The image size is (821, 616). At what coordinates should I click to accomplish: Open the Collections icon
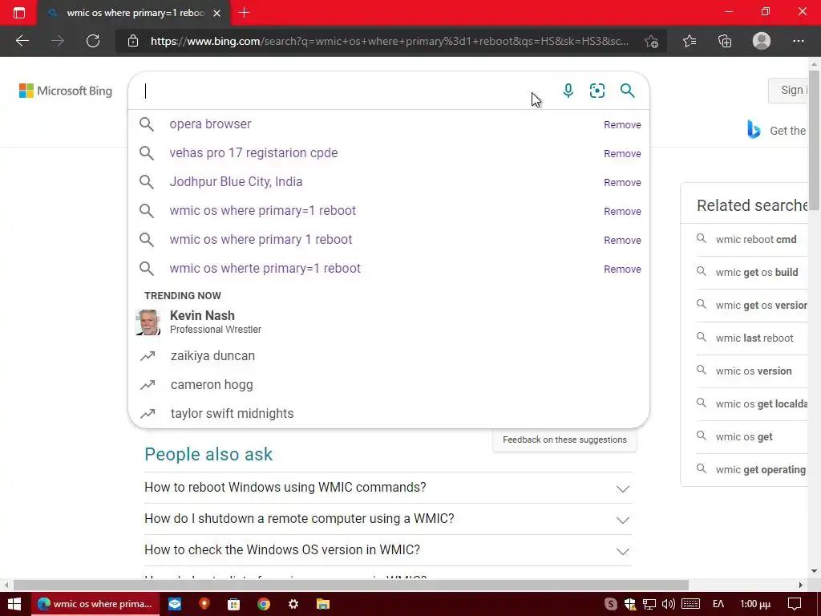pos(725,41)
